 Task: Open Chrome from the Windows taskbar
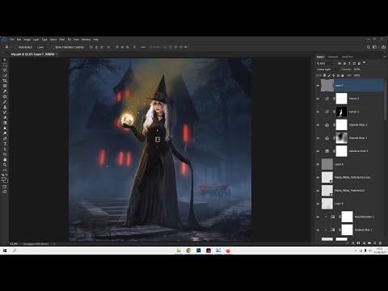[x=188, y=251]
